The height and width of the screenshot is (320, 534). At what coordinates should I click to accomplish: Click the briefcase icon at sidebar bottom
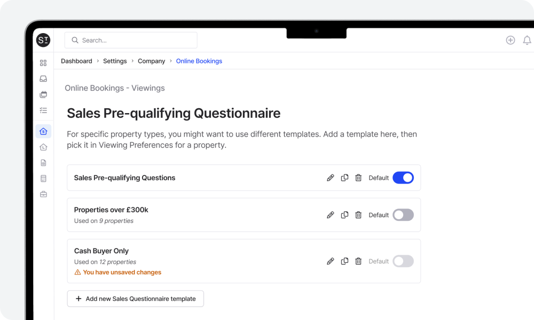click(43, 194)
